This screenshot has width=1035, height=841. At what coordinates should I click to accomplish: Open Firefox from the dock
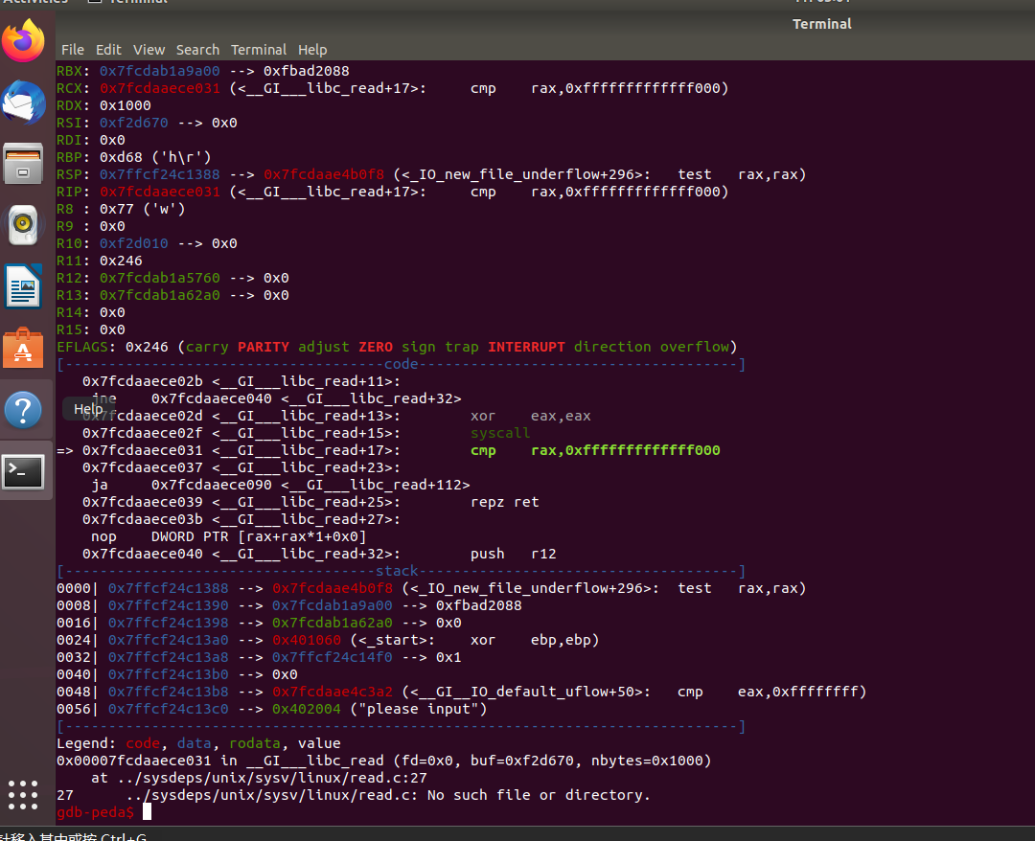tap(23, 41)
